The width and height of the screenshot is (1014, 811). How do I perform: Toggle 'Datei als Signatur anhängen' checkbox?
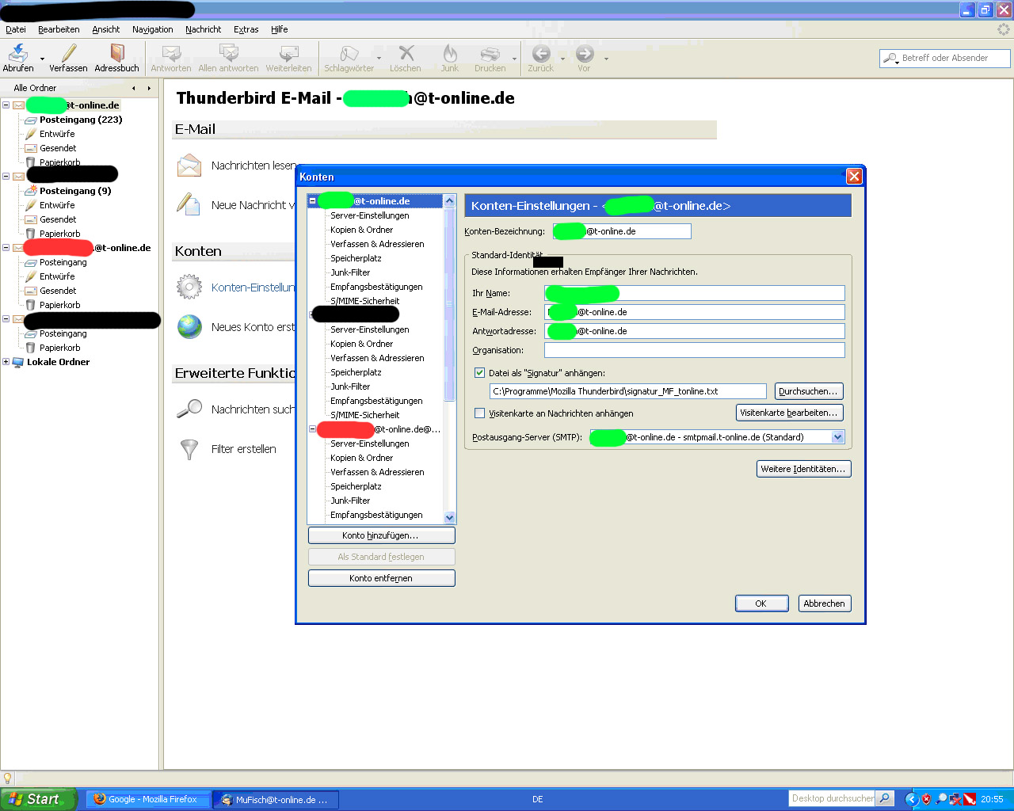tap(479, 373)
